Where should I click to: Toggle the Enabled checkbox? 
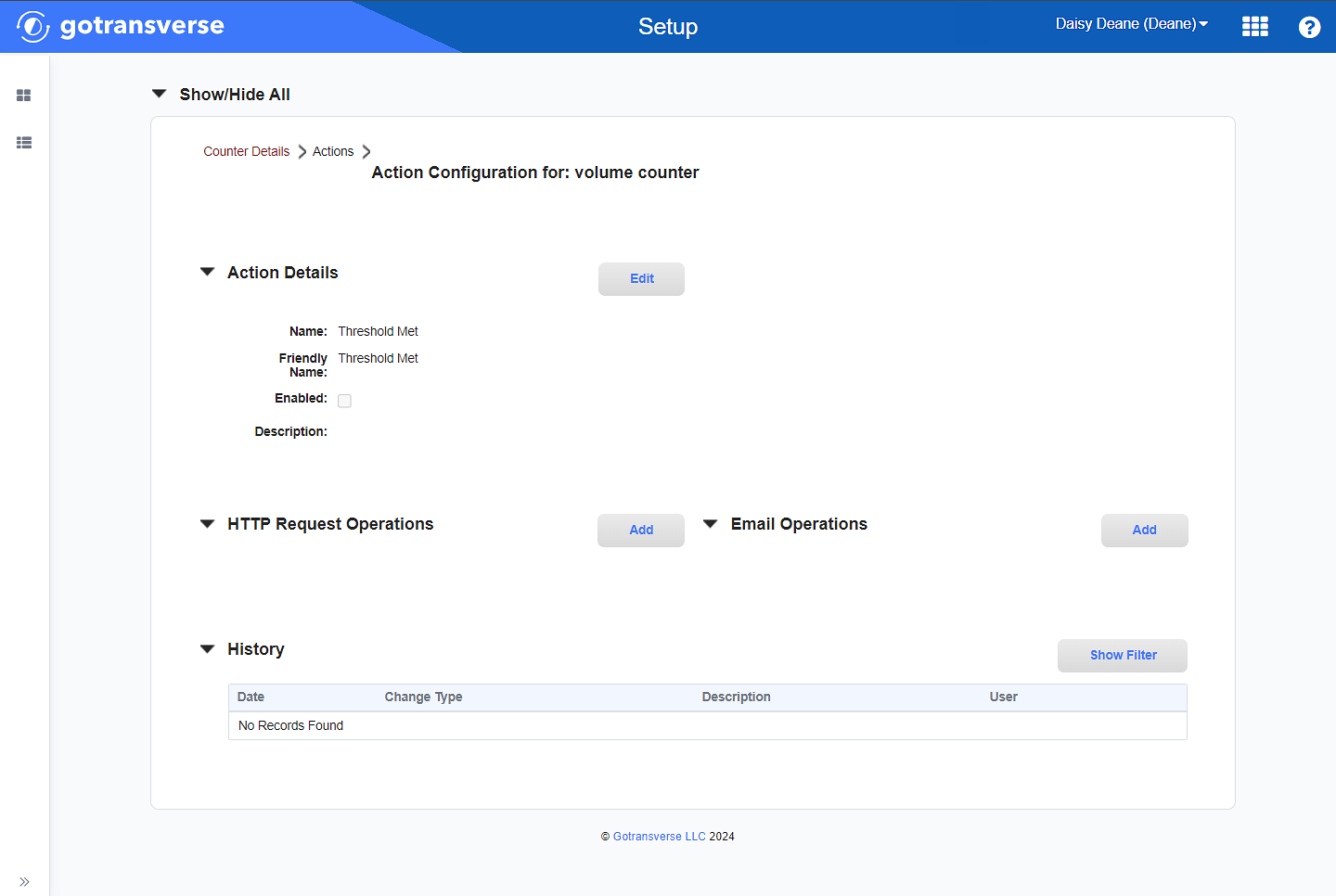point(344,401)
